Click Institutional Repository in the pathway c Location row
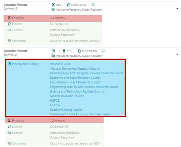The height and width of the screenshot is (147, 181). click(65, 133)
